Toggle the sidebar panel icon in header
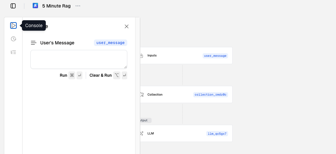Image resolution: width=336 pixels, height=154 pixels. [x=13, y=6]
